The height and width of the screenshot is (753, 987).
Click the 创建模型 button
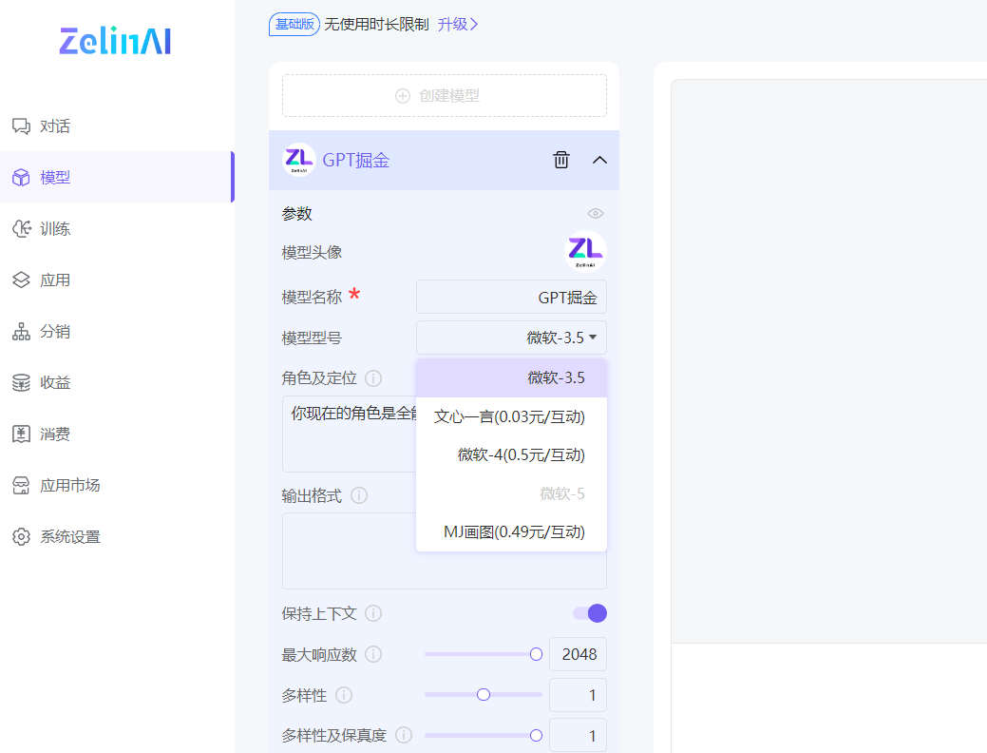tap(445, 96)
